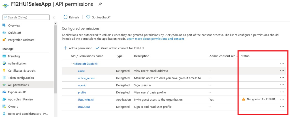Click Add a permission
Screen dimensions: 290x117
(78, 48)
